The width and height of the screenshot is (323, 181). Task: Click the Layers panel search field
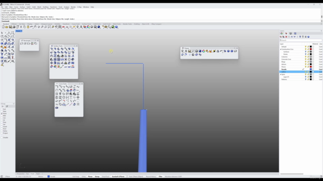click(301, 40)
